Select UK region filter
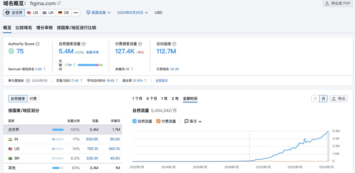The image size is (355, 173). [48, 13]
